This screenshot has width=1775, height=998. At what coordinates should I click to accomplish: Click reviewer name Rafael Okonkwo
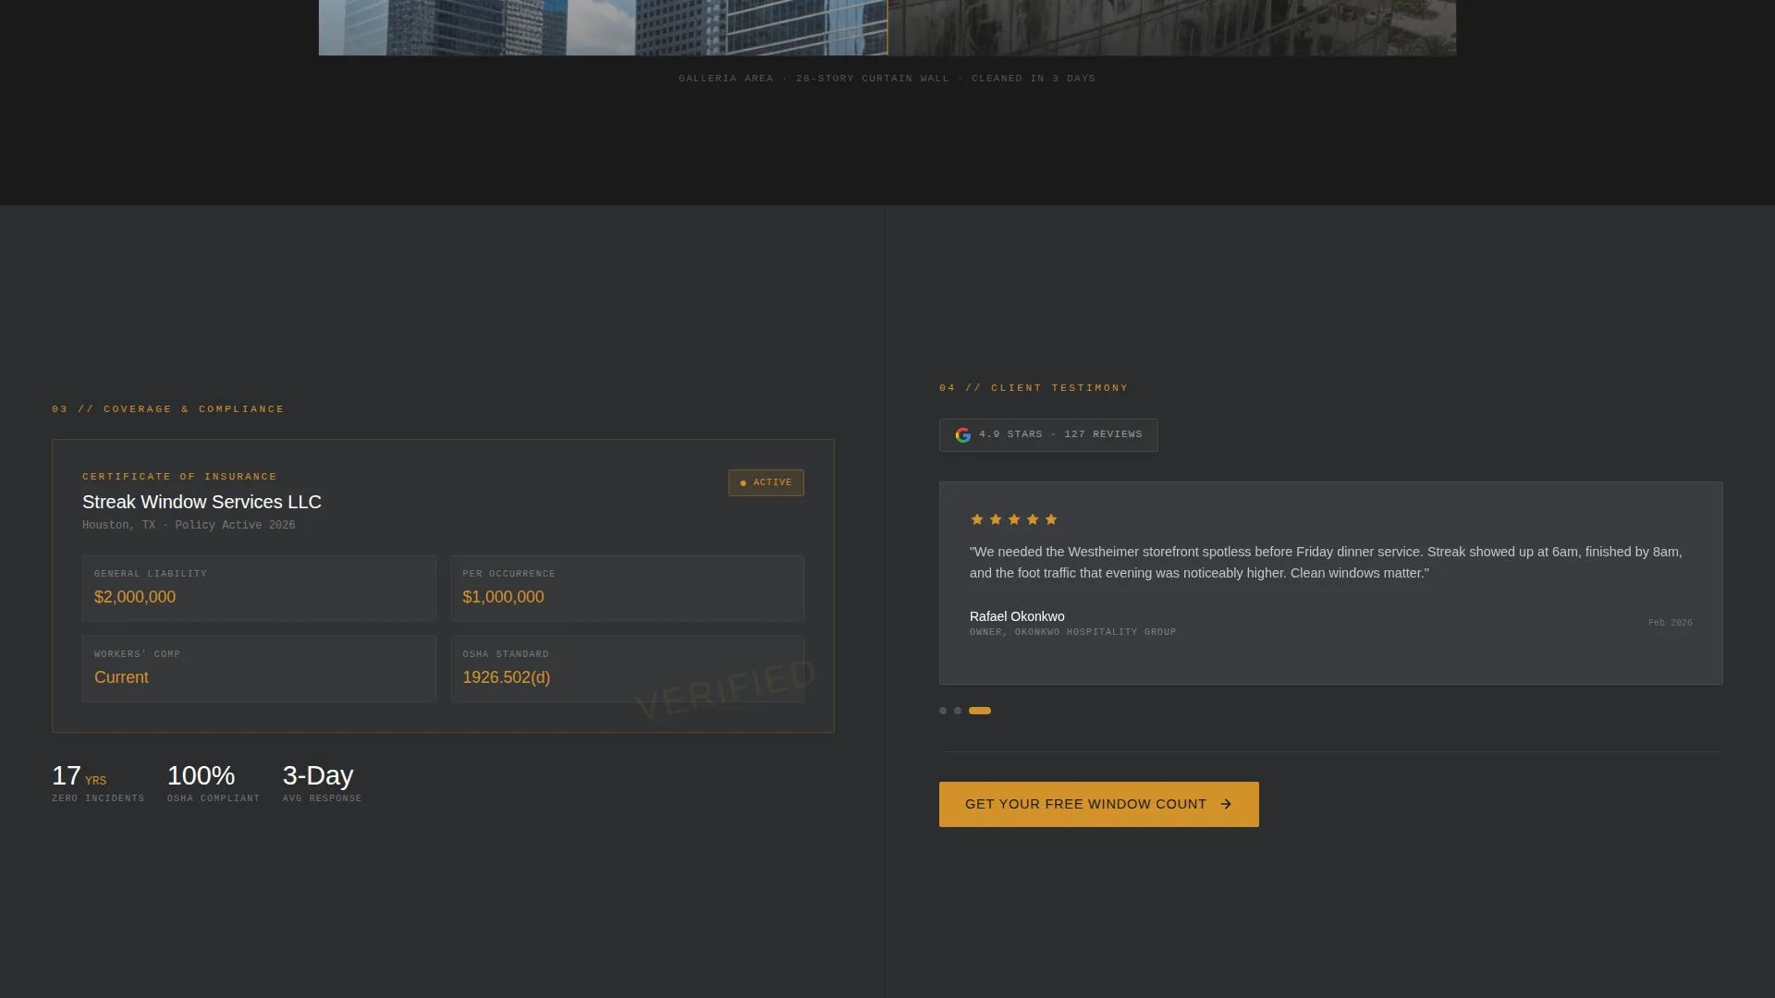coord(1017,616)
